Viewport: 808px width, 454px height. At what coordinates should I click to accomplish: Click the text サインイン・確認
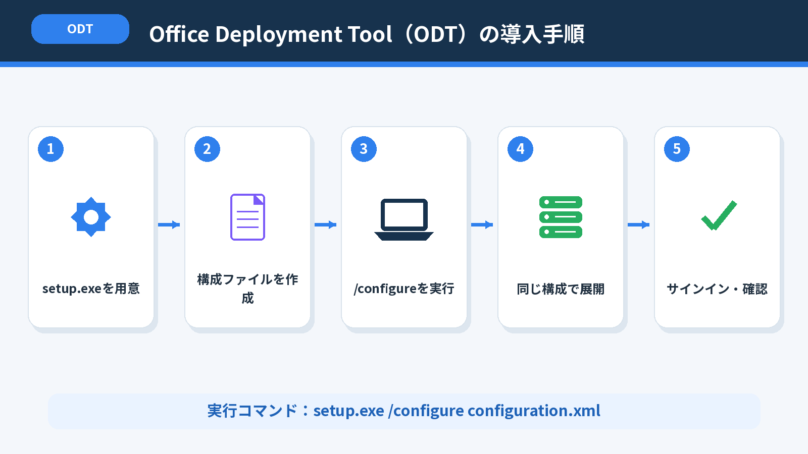coord(717,289)
